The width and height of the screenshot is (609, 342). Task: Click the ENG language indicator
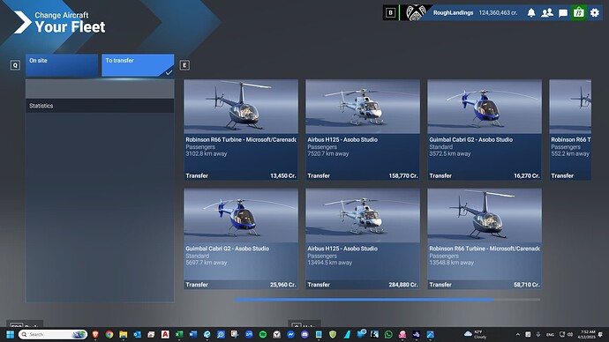coord(550,334)
